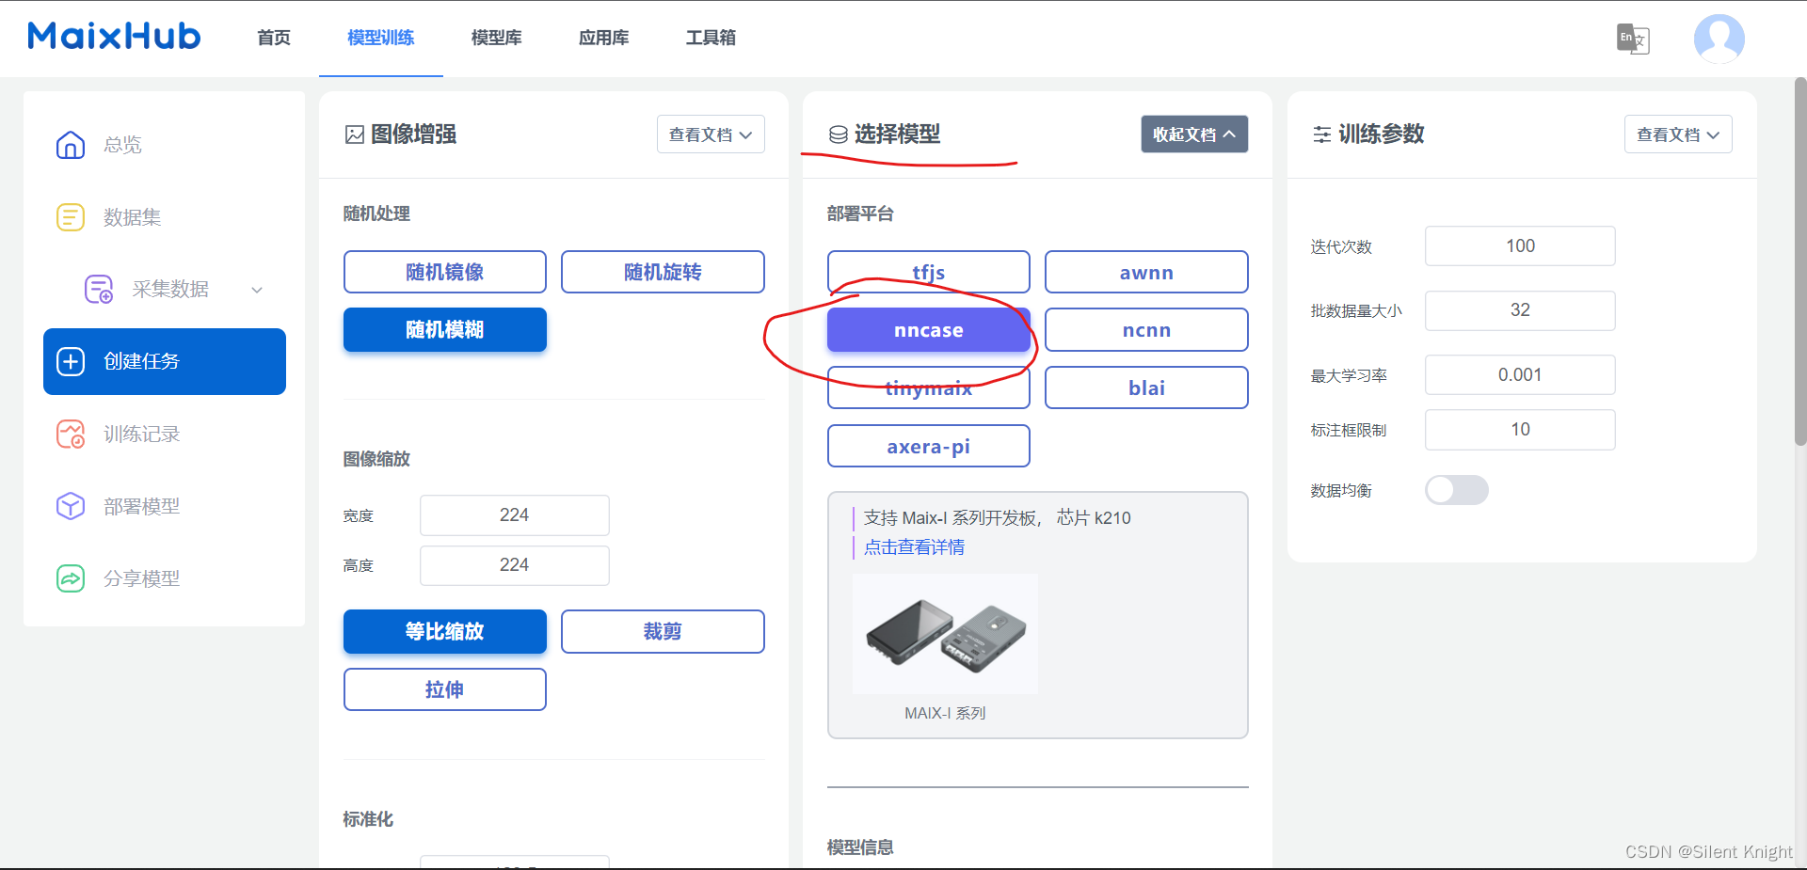This screenshot has height=870, width=1807.
Task: Click the 分享模型 share icon
Action: pos(71,578)
